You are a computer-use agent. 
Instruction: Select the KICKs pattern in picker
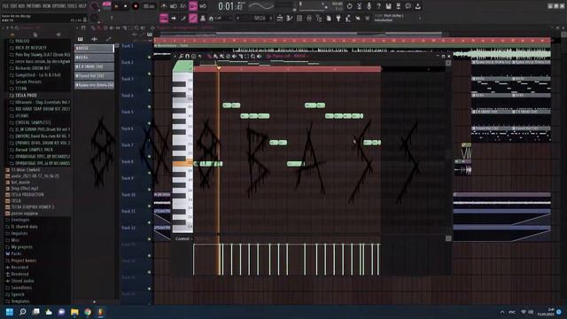pos(94,58)
